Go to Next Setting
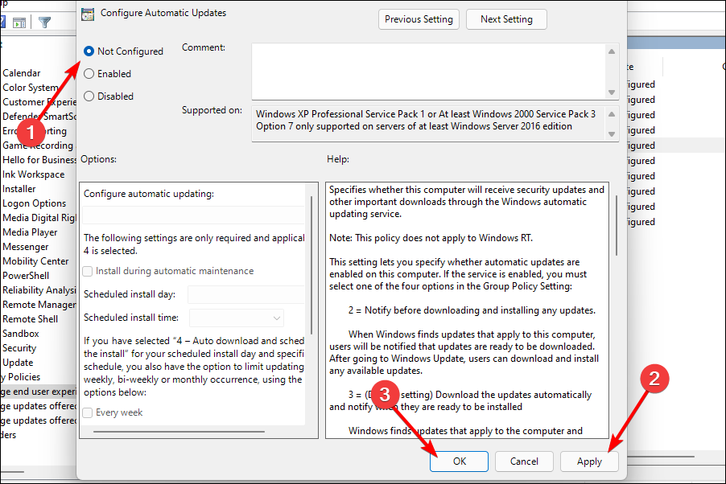The image size is (726, 484). (506, 19)
